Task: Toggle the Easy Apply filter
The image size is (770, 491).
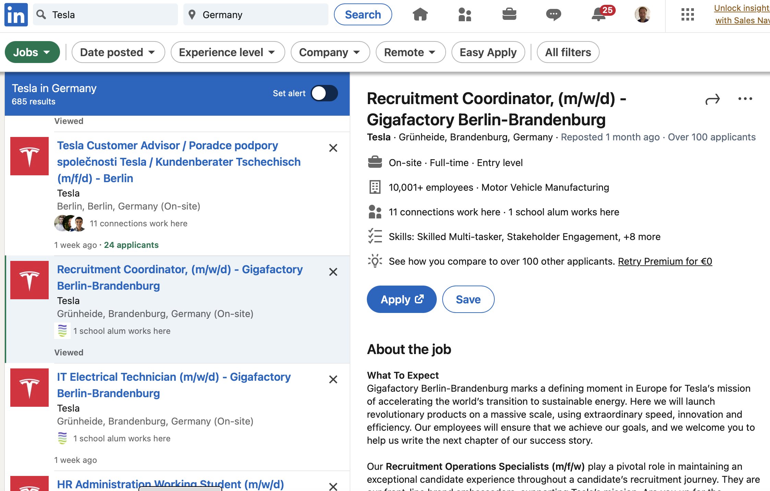Action: click(x=488, y=52)
